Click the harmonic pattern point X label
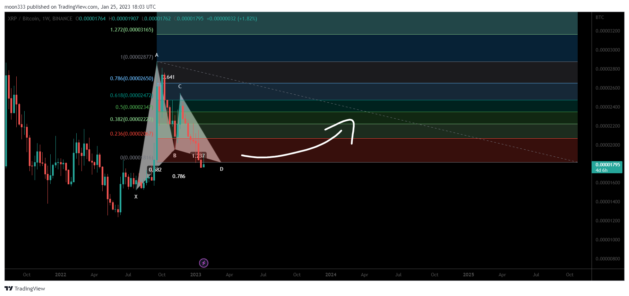 click(136, 197)
